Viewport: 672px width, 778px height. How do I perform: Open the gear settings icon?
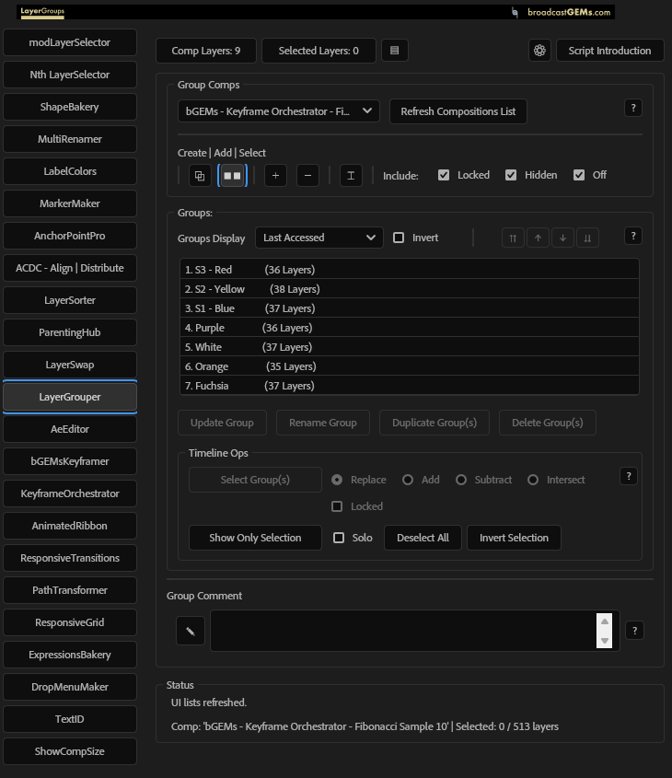(x=539, y=51)
